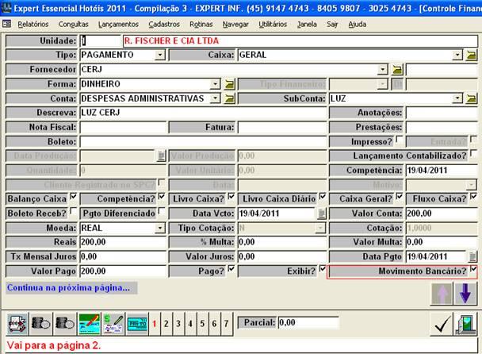Screen dimensions: 482x354
Task: Click the lookup icon beside Conta field
Action: coord(230,98)
